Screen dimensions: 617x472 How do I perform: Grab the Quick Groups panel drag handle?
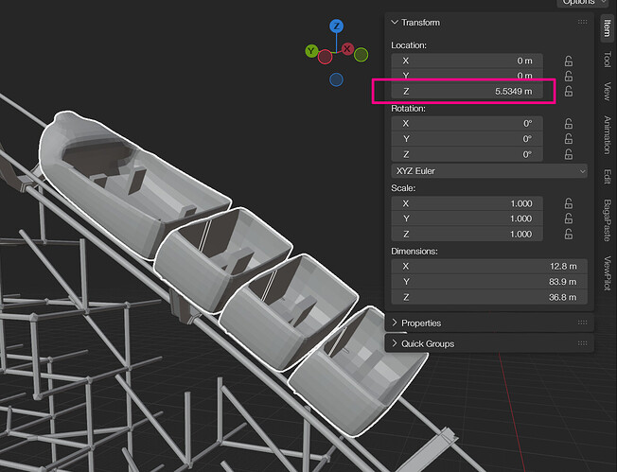(x=582, y=343)
